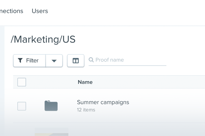Select the Summer campaigns row checkbox

click(22, 106)
